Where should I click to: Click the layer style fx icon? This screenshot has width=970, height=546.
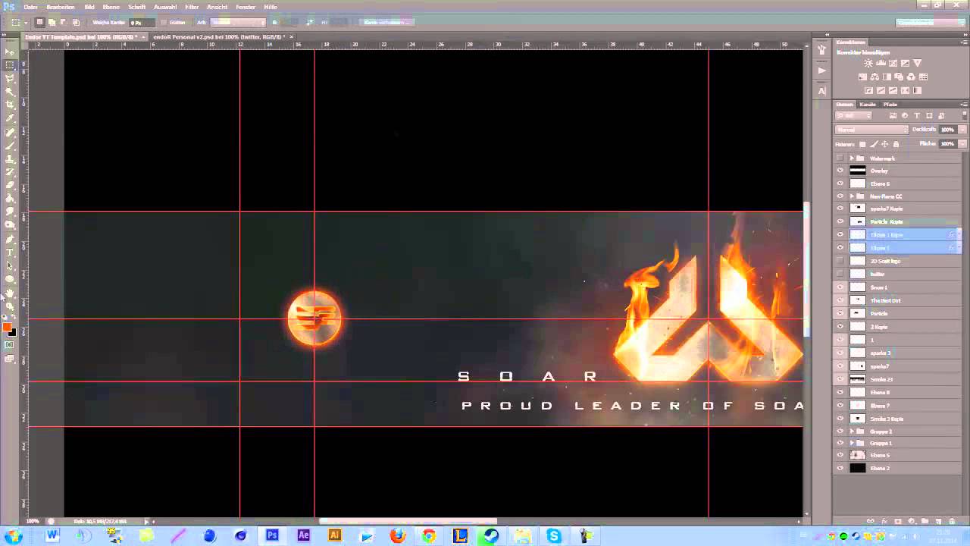click(x=884, y=522)
